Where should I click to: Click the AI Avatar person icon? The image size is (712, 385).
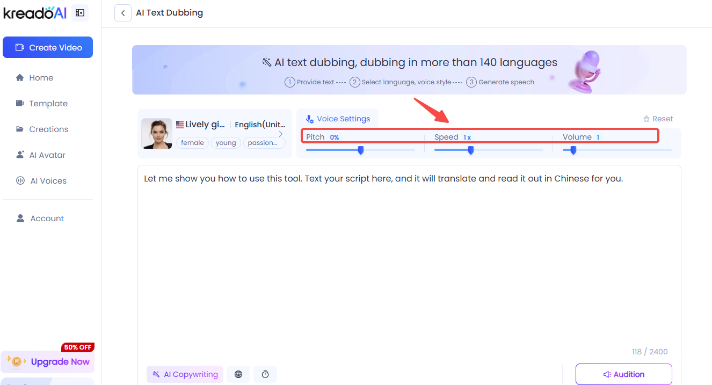coord(20,155)
